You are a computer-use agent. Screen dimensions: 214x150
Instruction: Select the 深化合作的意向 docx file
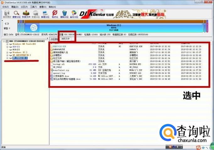[x=67, y=79]
